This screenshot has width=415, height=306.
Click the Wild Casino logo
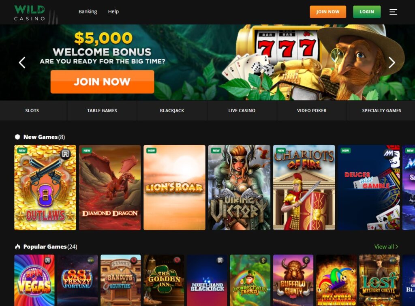click(x=30, y=13)
